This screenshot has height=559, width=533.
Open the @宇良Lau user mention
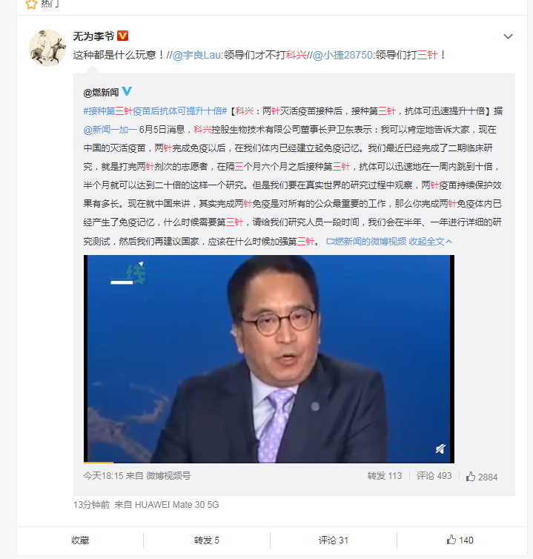(196, 55)
